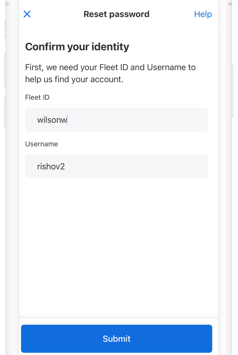238x355 pixels.
Task: Tap the X to dismiss Reset password screen
Action: coord(27,14)
